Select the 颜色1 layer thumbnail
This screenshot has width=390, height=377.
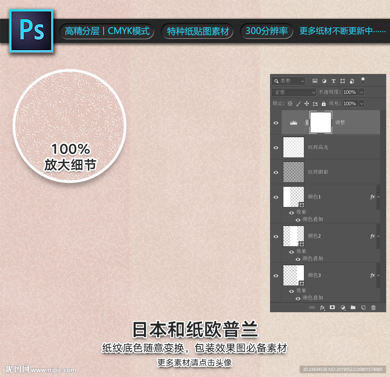click(294, 197)
